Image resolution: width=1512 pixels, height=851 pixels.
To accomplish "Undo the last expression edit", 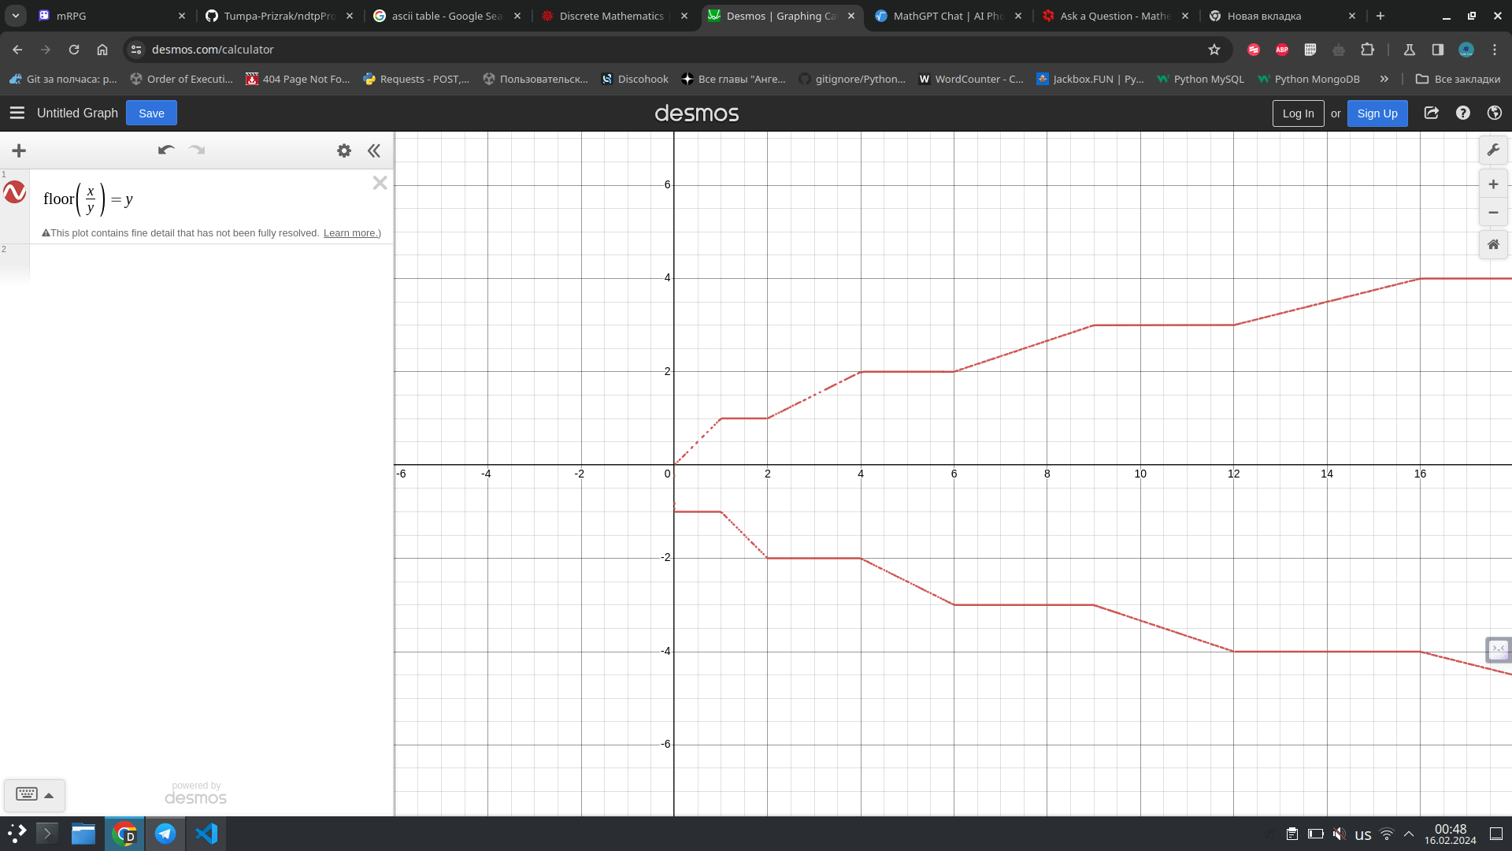I will tap(165, 150).
